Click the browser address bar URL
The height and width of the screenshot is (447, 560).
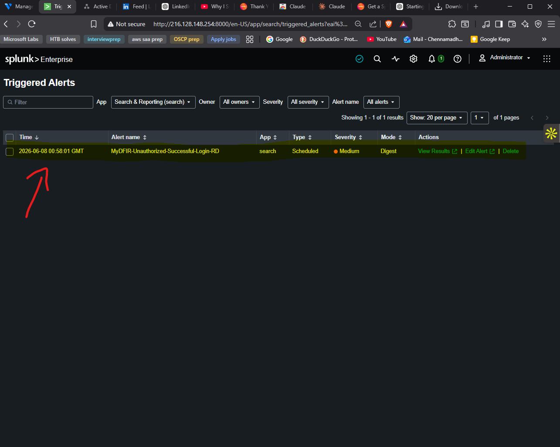point(251,24)
